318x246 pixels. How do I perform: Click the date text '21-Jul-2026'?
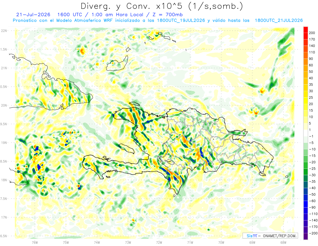pos(33,15)
